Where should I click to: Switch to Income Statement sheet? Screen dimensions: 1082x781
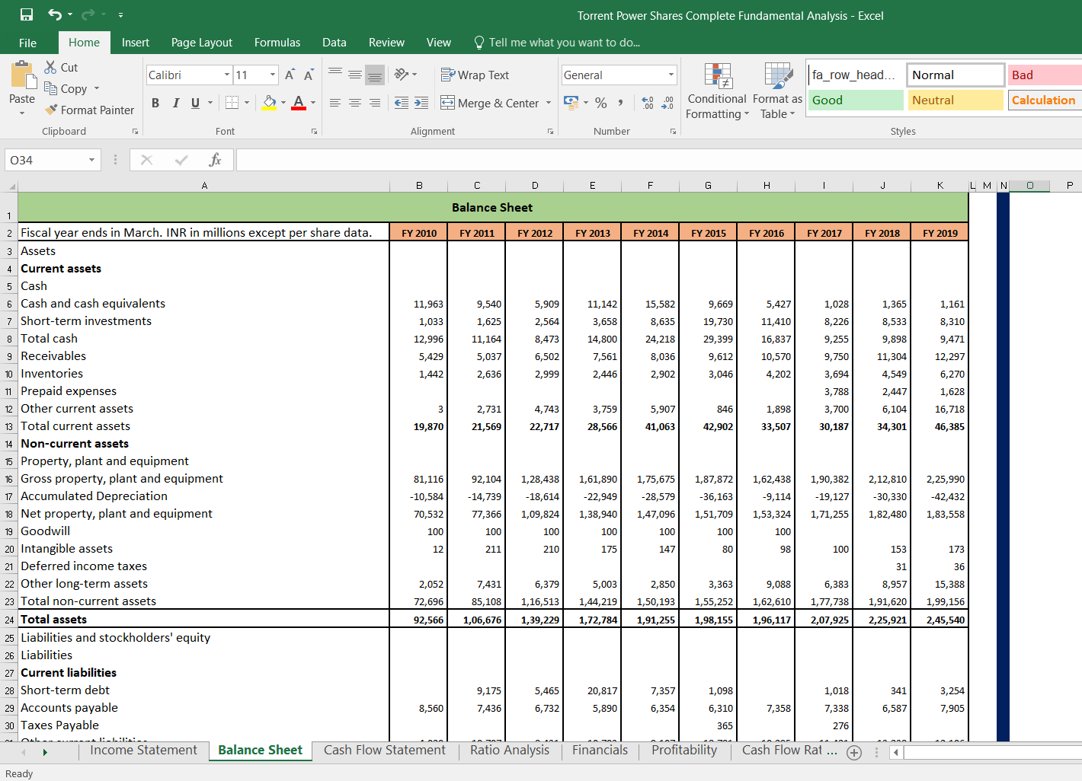click(x=143, y=751)
